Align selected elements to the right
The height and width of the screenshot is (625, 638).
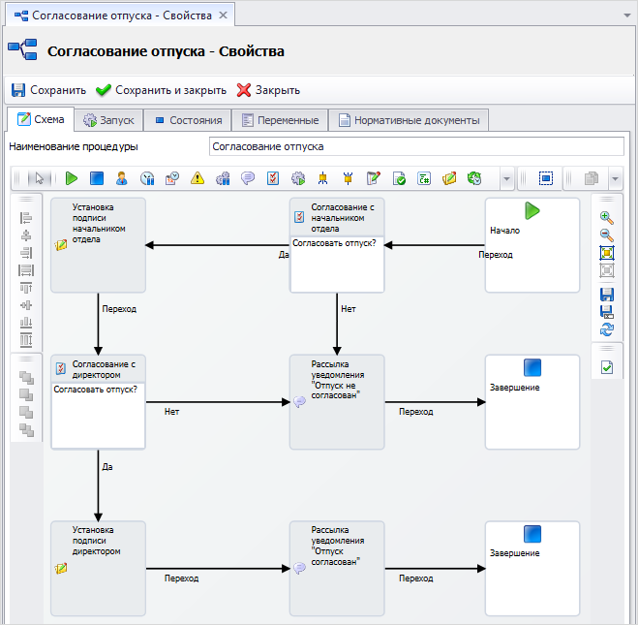(26, 253)
